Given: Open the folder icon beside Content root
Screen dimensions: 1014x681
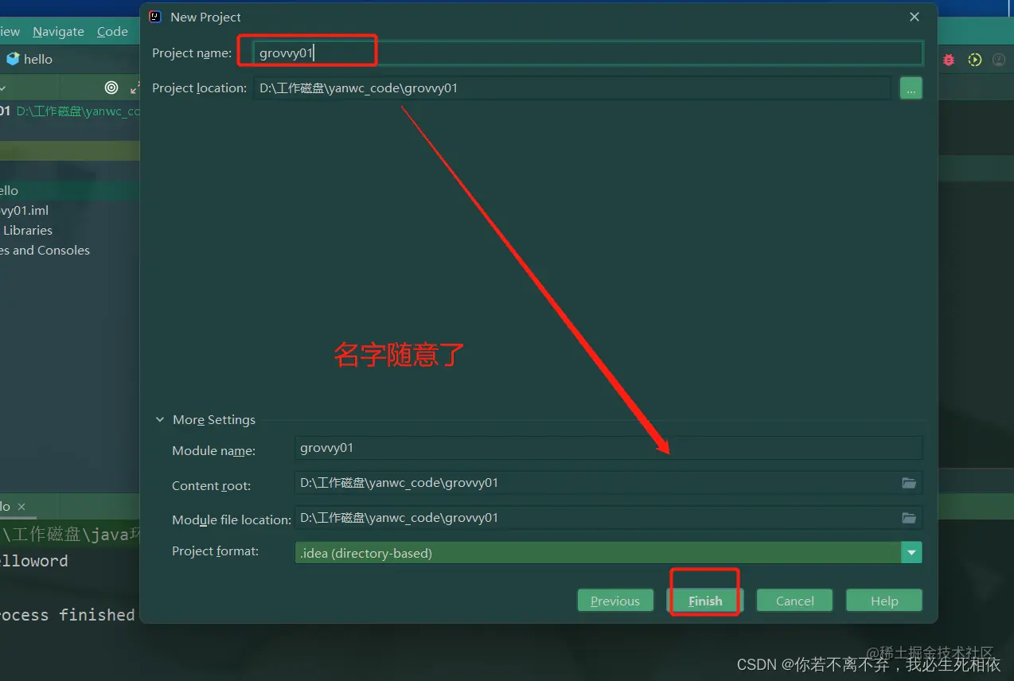Looking at the screenshot, I should 909,482.
